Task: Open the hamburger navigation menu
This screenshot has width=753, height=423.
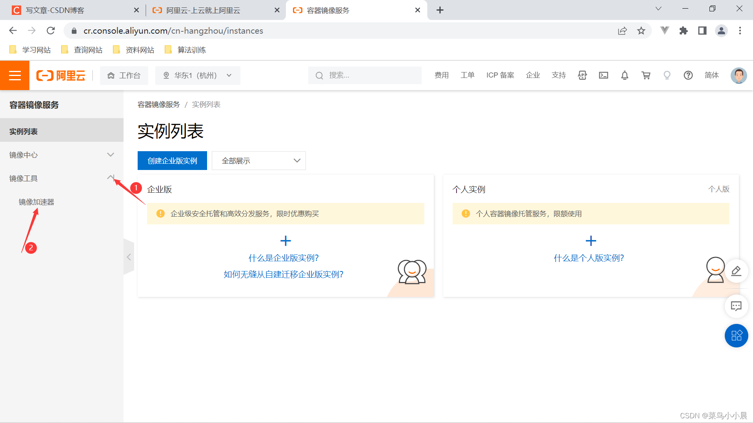Action: click(15, 75)
